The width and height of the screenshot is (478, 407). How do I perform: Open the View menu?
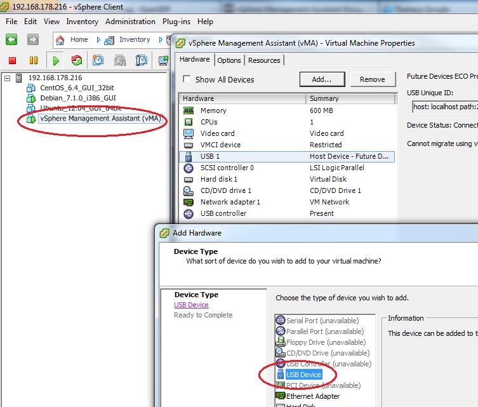click(51, 22)
